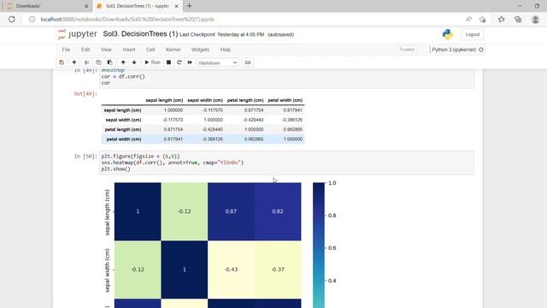This screenshot has height=308, width=547.
Task: Open browser Collections icon
Action: tap(519, 19)
